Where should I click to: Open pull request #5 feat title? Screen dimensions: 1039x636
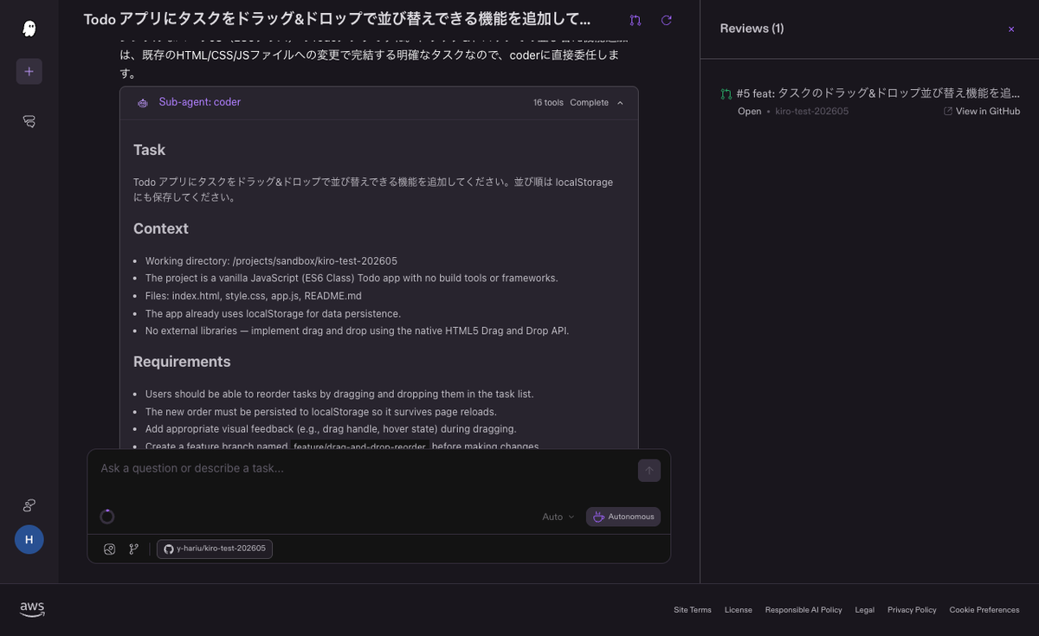878,93
